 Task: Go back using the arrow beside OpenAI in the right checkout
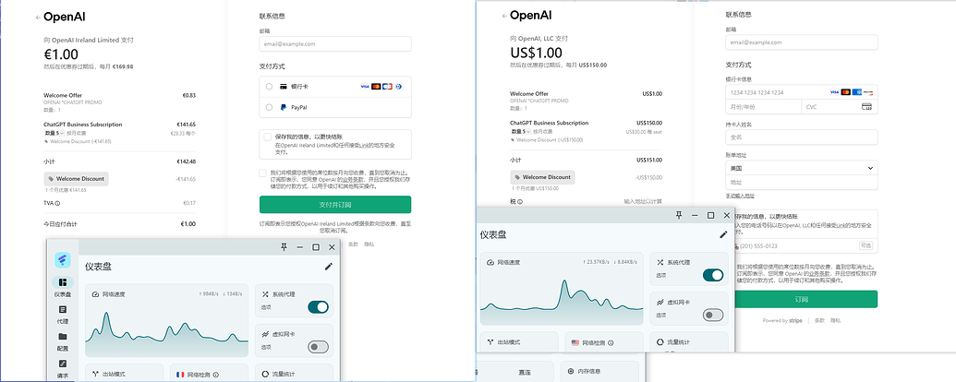click(x=504, y=16)
